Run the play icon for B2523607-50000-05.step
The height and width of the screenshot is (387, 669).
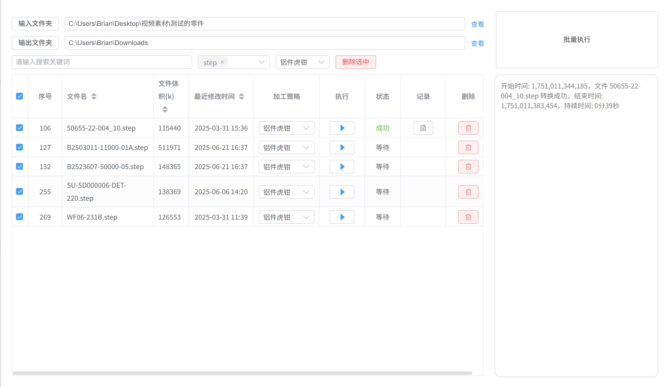[342, 167]
